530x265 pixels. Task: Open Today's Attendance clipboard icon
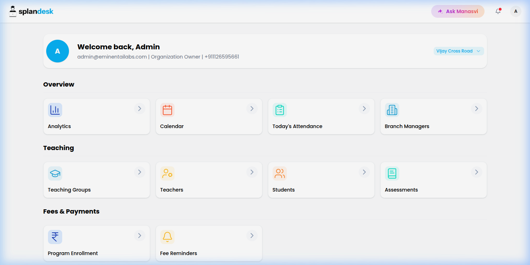point(280,110)
